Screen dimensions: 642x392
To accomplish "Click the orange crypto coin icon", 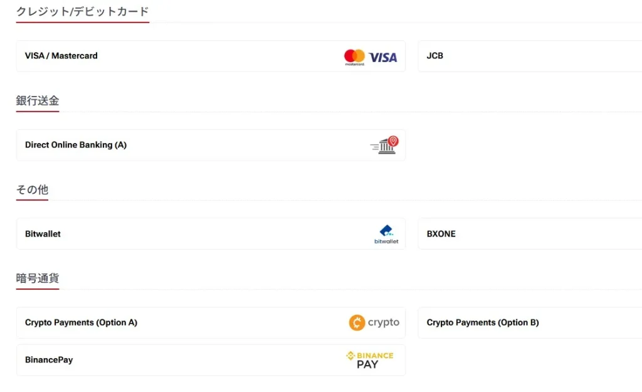I will tap(357, 322).
